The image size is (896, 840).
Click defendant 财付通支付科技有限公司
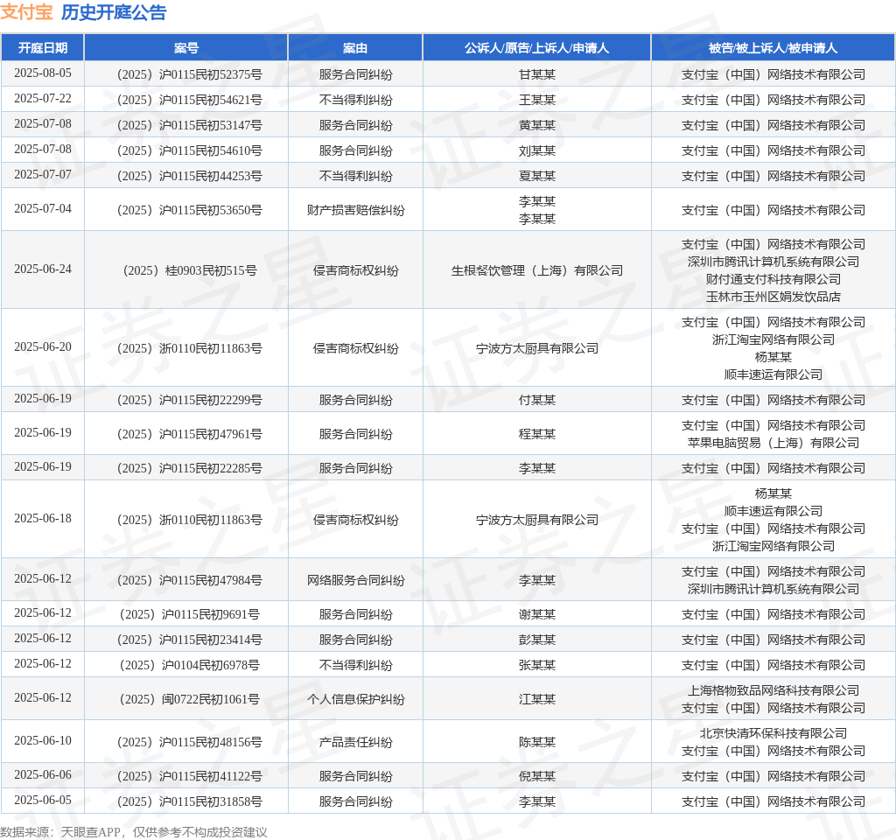pos(773,279)
